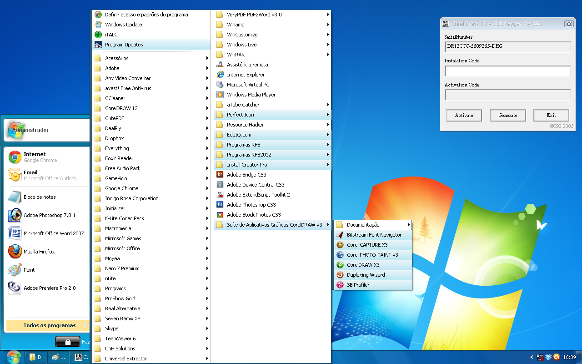
Task: Open Program Updates
Action: coord(151,45)
